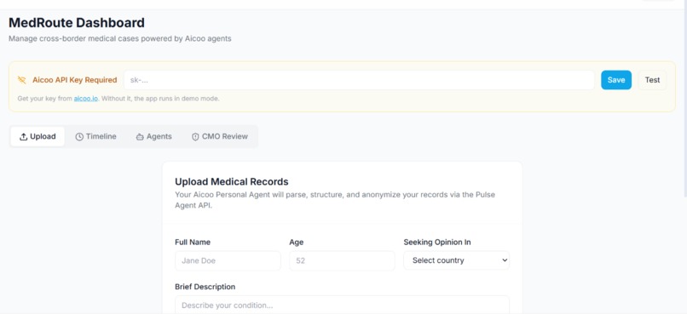
Task: Open the Agents tab
Action: pyautogui.click(x=153, y=136)
